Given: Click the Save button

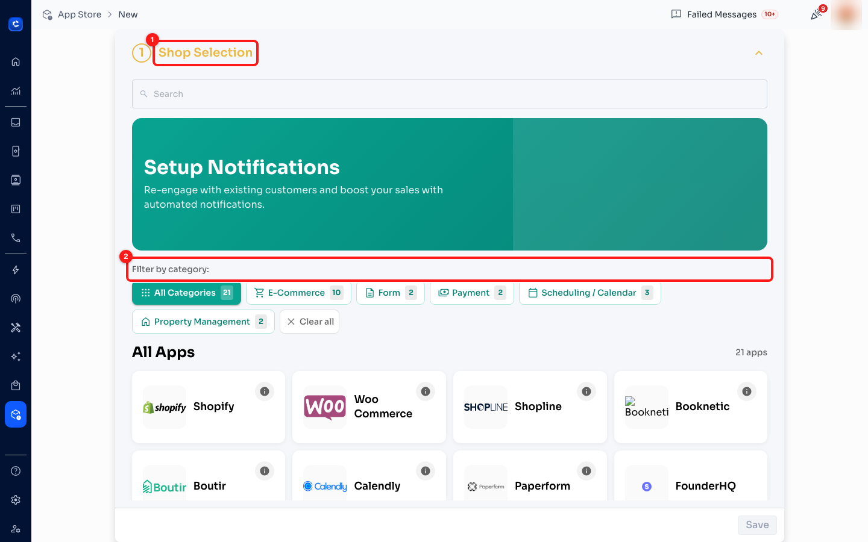Looking at the screenshot, I should [757, 525].
